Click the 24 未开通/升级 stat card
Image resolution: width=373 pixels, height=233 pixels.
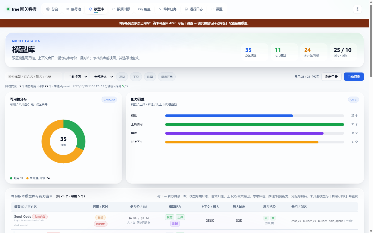click(x=314, y=52)
